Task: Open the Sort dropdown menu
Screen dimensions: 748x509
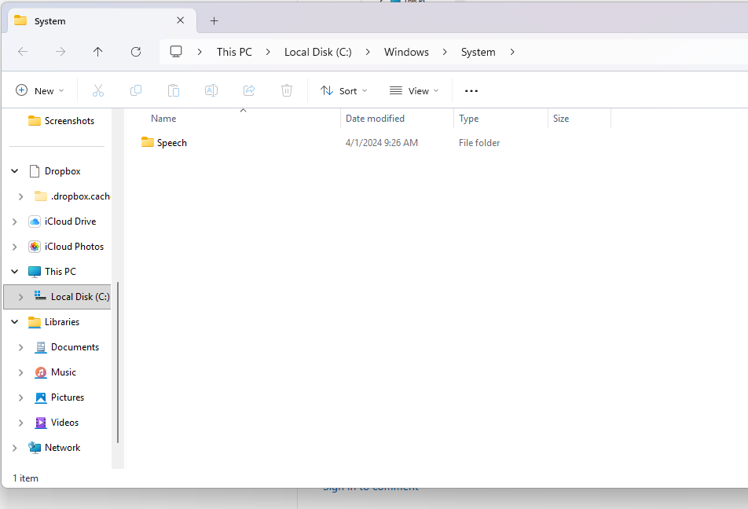Action: [344, 90]
